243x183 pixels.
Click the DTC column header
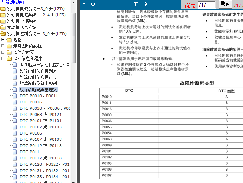click(x=129, y=91)
